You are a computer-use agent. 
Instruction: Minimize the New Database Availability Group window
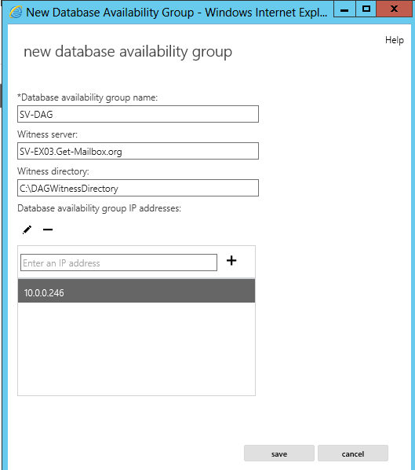click(x=344, y=9)
